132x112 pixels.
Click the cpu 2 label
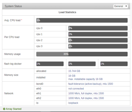click(39, 40)
